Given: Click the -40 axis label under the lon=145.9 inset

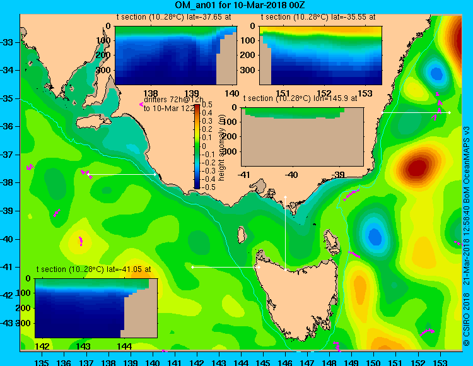Looking at the screenshot, I should click(291, 175).
